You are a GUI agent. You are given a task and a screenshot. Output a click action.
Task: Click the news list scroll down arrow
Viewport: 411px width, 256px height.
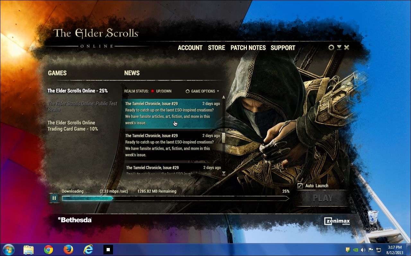click(x=224, y=173)
